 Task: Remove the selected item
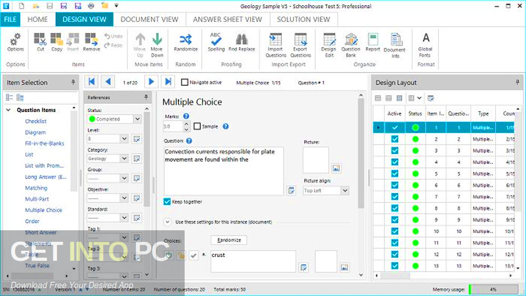(x=91, y=43)
